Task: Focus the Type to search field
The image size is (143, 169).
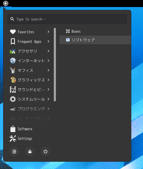Action: click(67, 19)
